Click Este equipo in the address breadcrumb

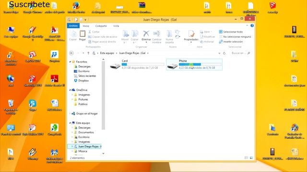click(107, 53)
